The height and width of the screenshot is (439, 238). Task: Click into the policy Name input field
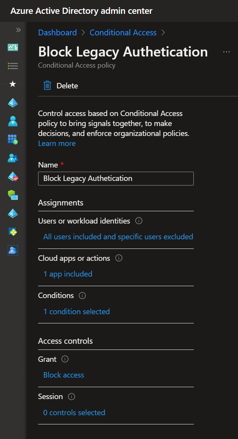coord(116,179)
